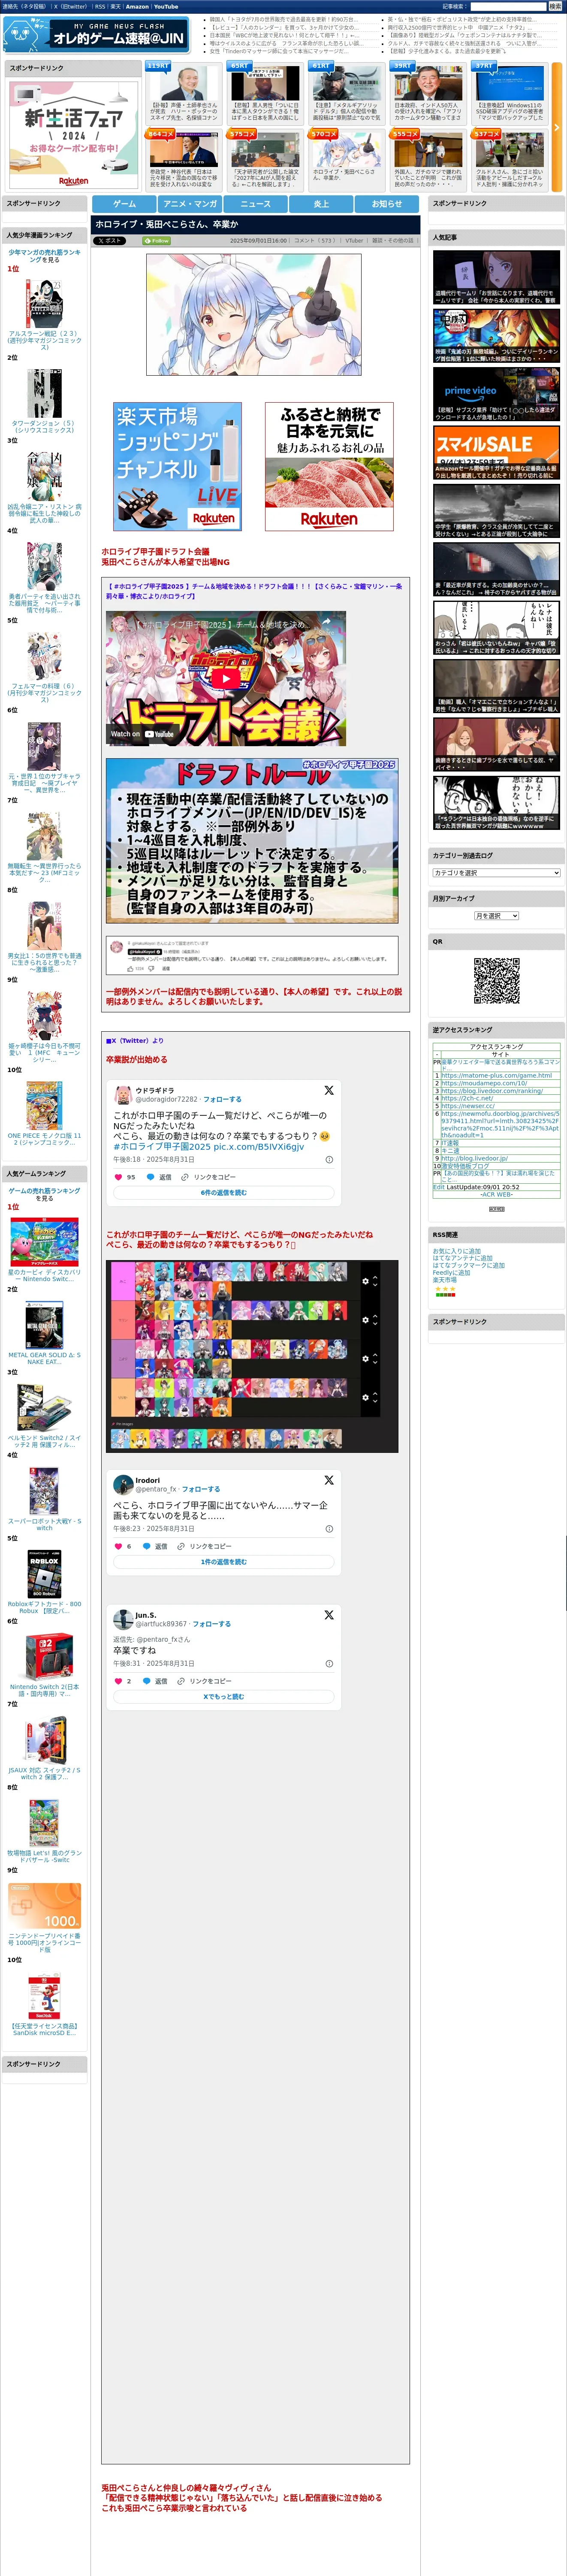The image size is (567, 2576).
Task: Open the prime video article thumbnail
Action: (496, 394)
